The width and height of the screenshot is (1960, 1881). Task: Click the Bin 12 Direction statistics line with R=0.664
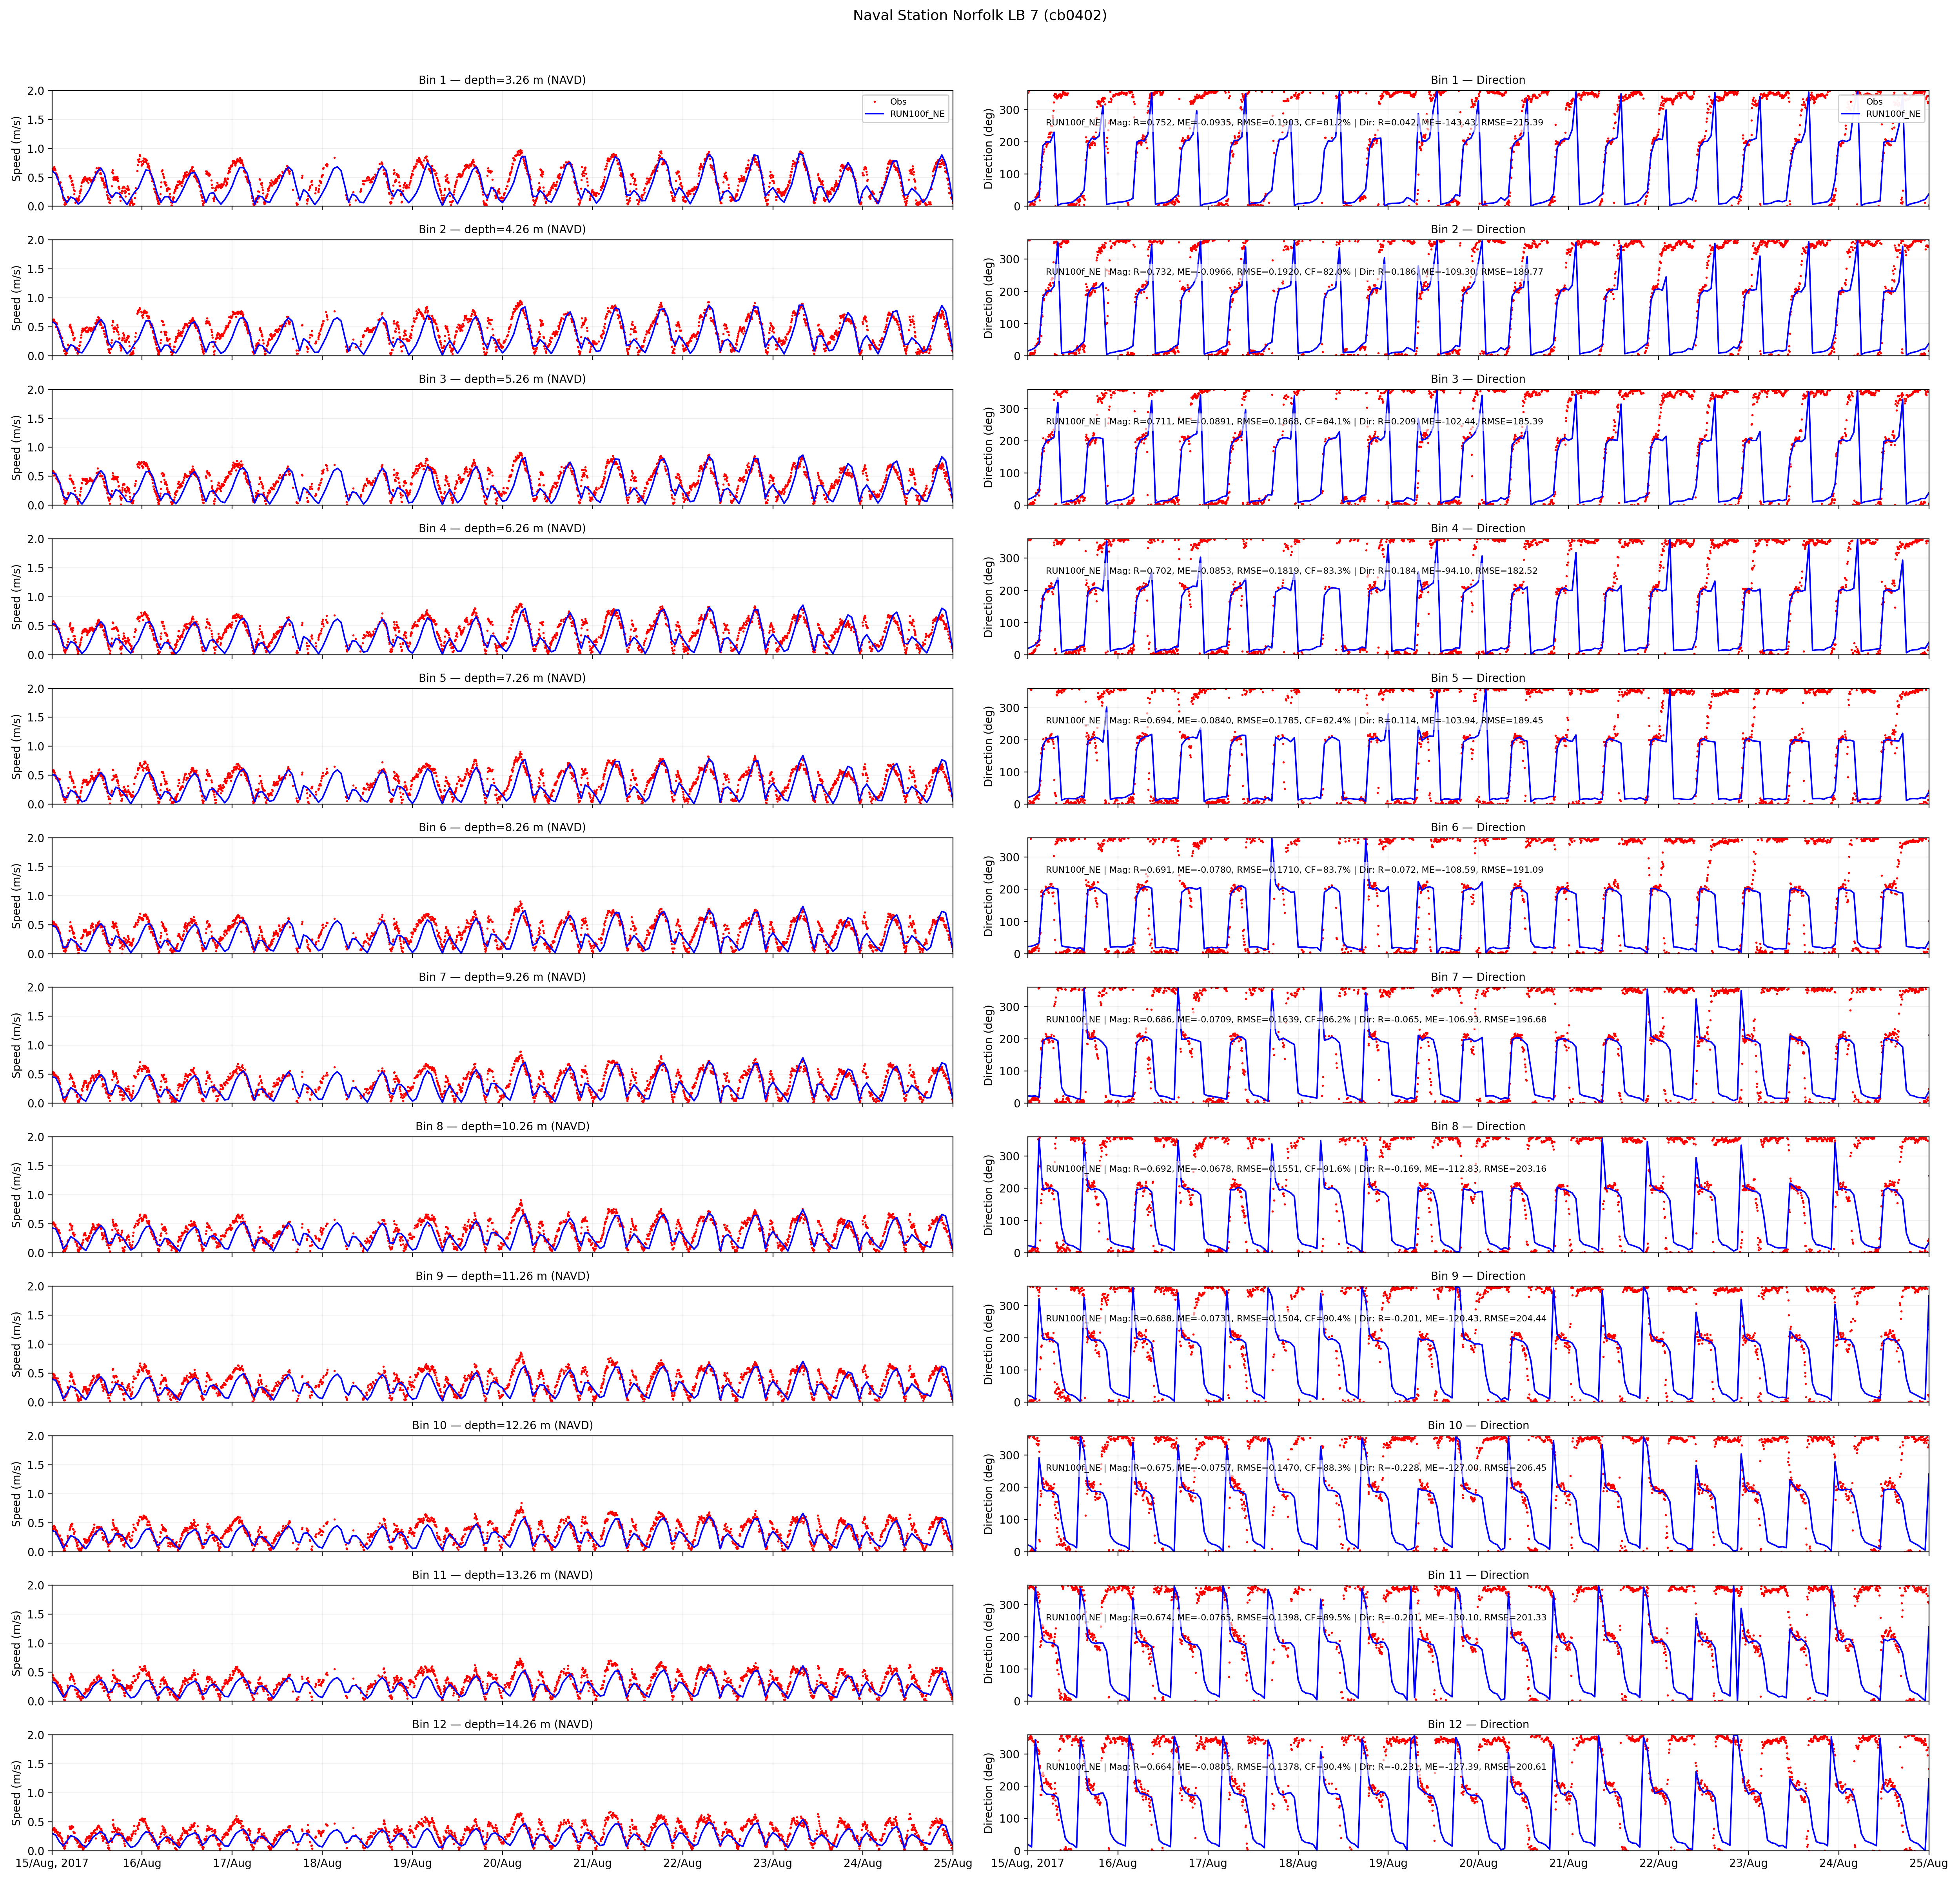tap(1296, 1766)
